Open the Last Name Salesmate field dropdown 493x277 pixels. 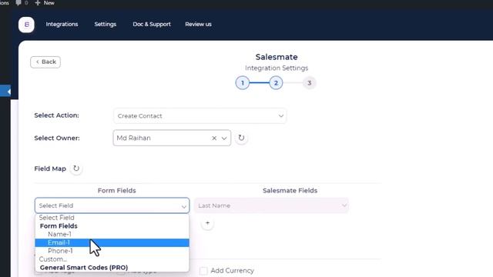pos(271,205)
